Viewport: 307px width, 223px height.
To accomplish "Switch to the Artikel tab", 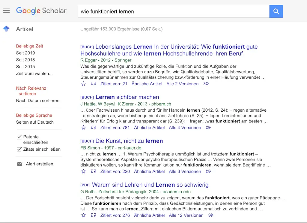I will coord(24,29).
